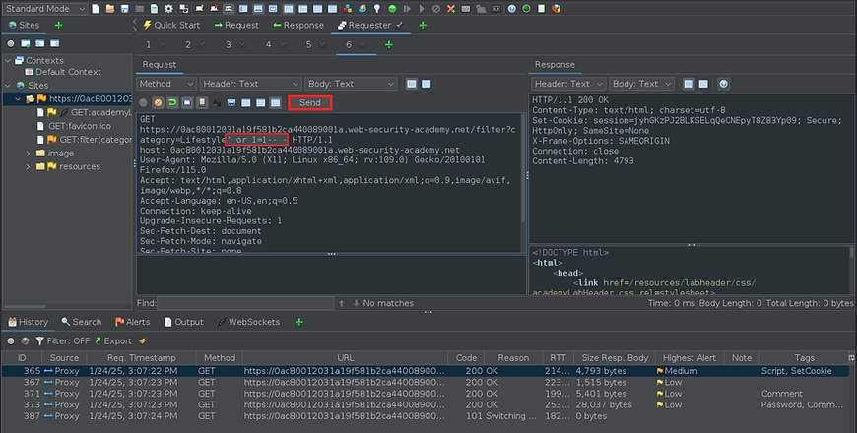Open the Options gear icon
The image size is (857, 433).
[x=168, y=9]
